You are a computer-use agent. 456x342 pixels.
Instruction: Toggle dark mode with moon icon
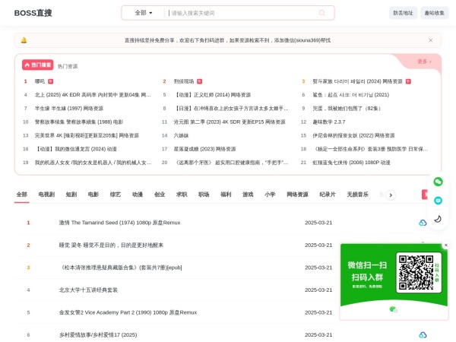pos(438,220)
